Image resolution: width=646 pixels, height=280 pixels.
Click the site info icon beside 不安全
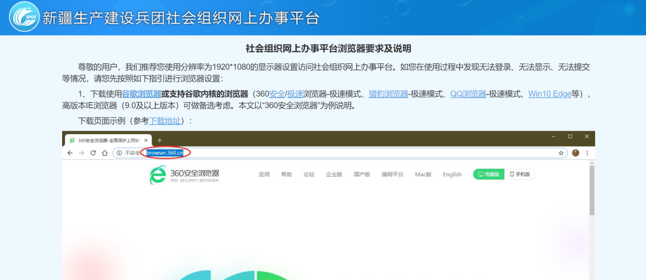pos(119,153)
